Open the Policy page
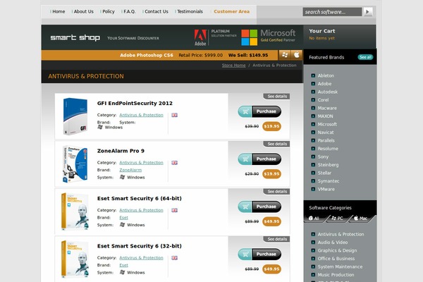 [109, 11]
